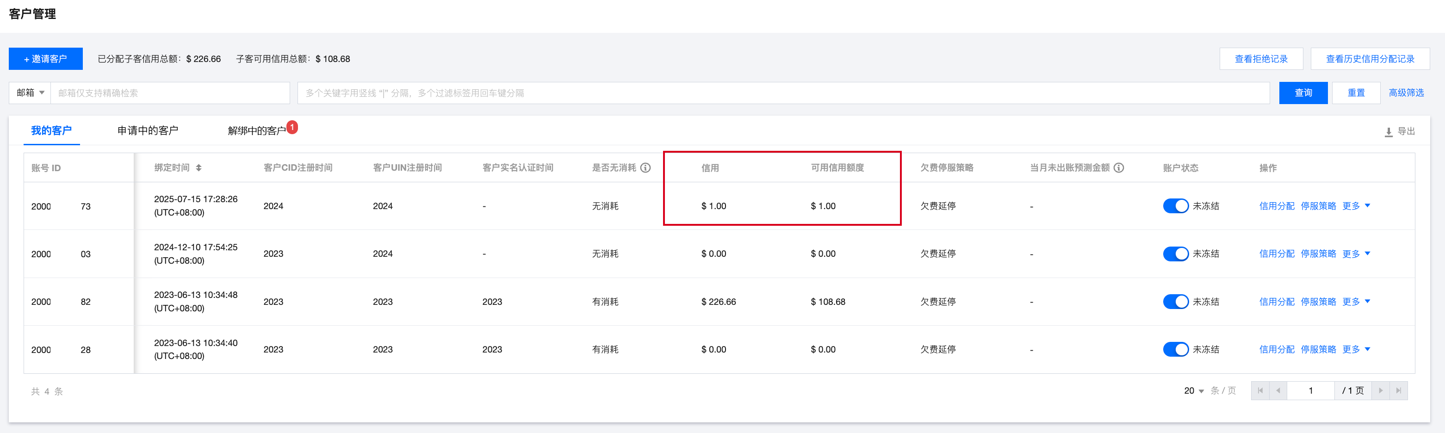Go to previous page arrow
This screenshot has height=433, width=1445.
1278,390
